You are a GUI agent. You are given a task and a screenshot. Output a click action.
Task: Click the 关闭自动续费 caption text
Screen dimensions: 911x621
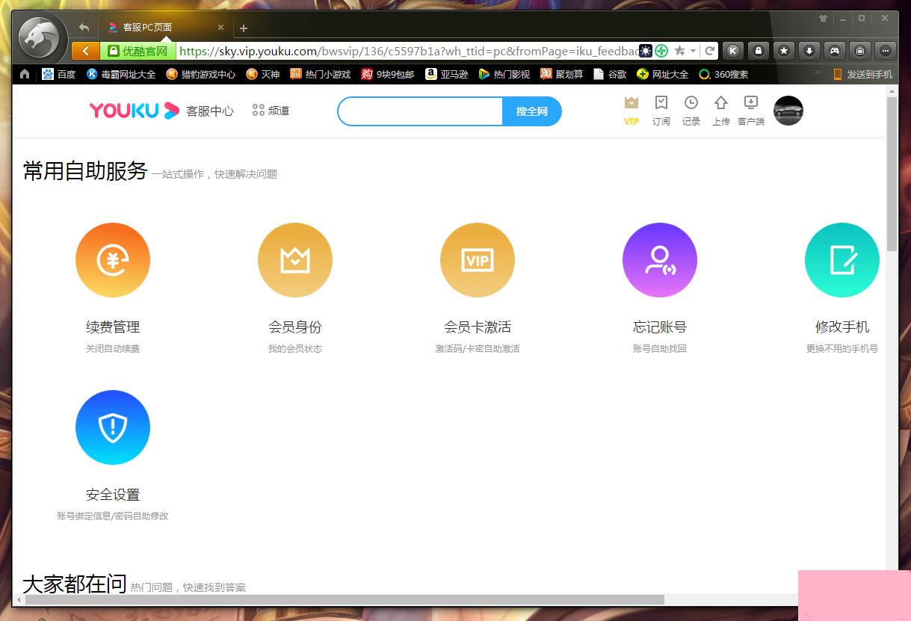click(x=113, y=349)
